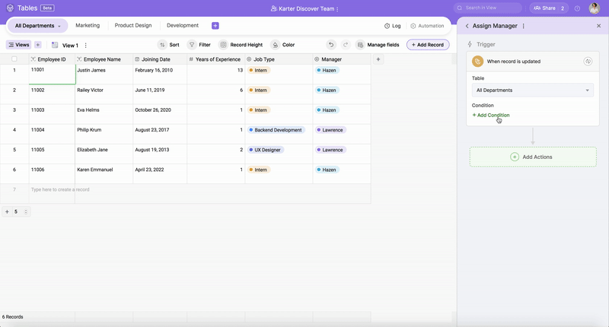Image resolution: width=609 pixels, height=327 pixels.
Task: Select the October 26, 2020 date cell
Action: (160, 114)
